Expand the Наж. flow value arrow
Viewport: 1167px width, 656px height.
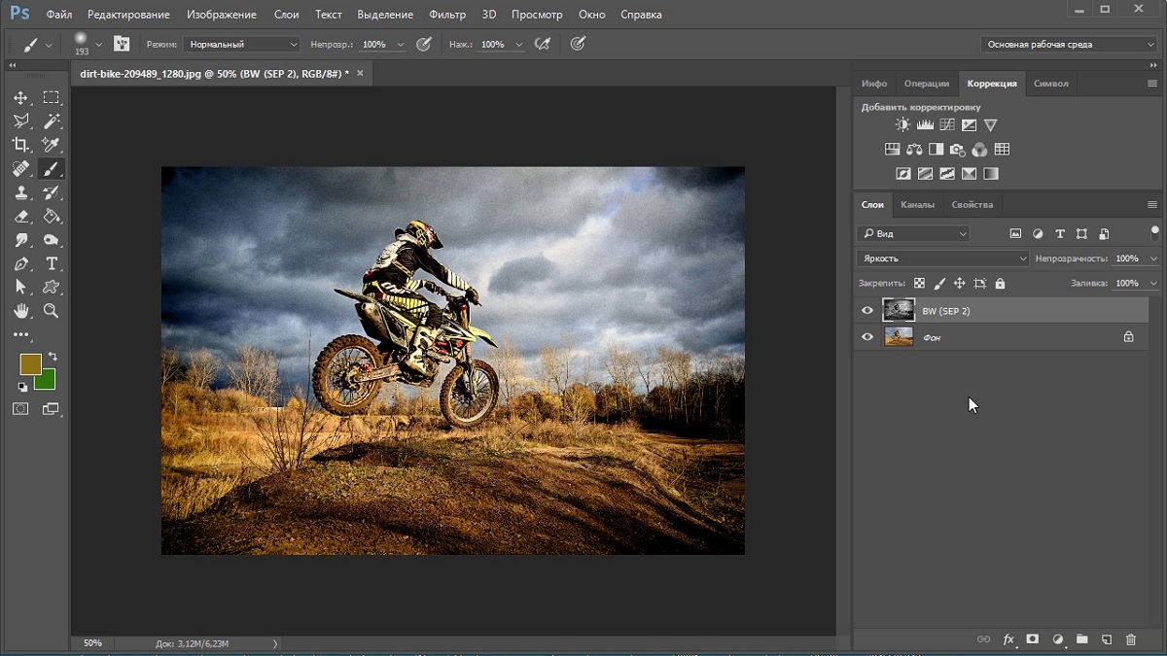(518, 45)
